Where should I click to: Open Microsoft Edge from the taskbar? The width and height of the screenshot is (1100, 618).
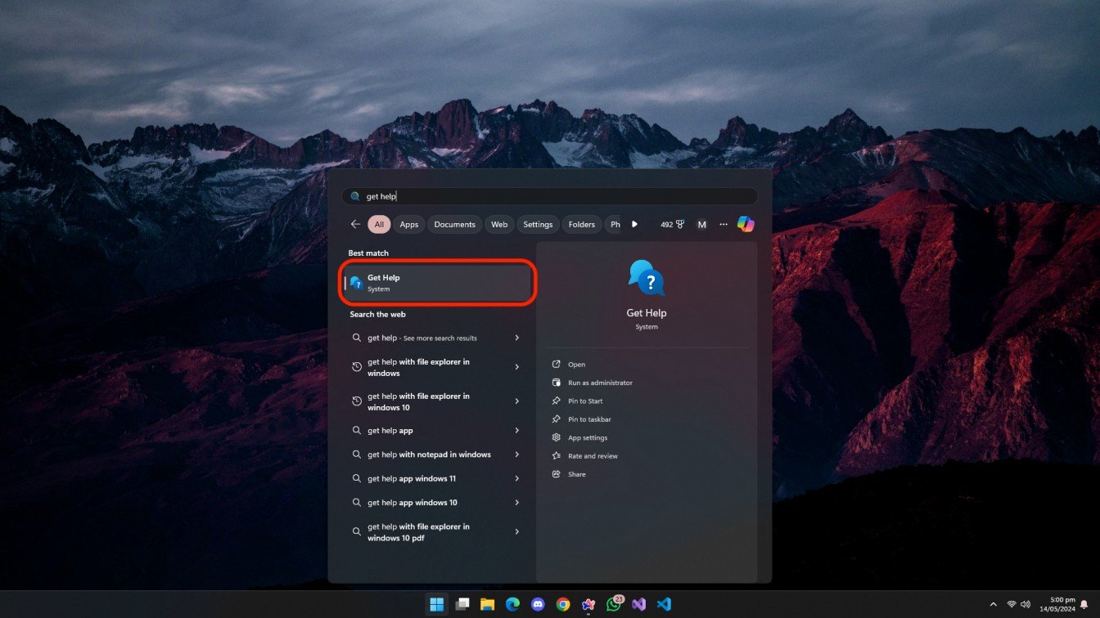[512, 604]
